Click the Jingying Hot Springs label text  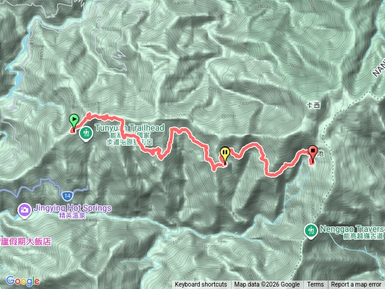pos(72,208)
